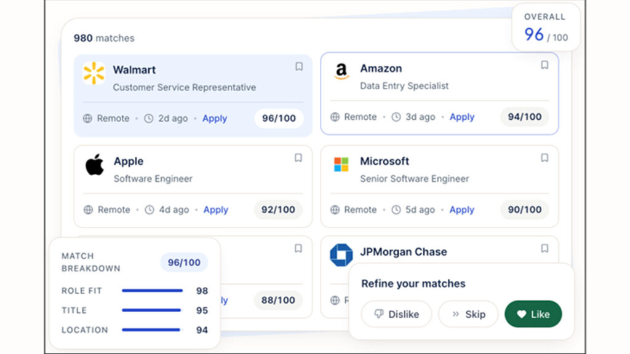Click Remote label on Walmart card
630x354 pixels.
click(113, 119)
